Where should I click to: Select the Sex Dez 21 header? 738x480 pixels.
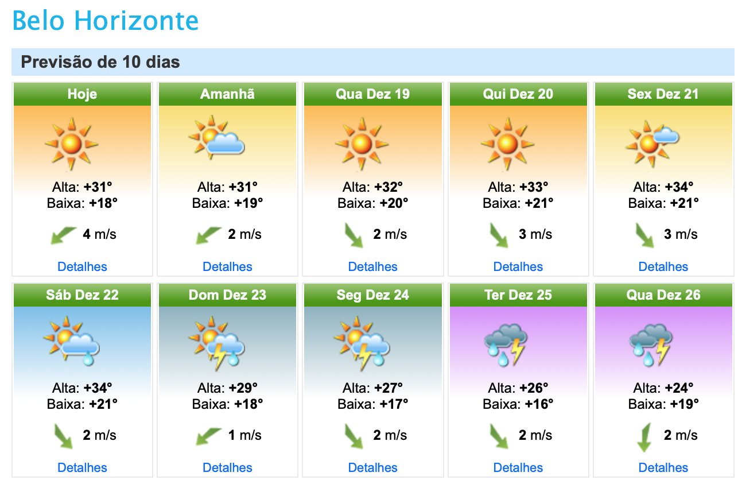pyautogui.click(x=663, y=94)
